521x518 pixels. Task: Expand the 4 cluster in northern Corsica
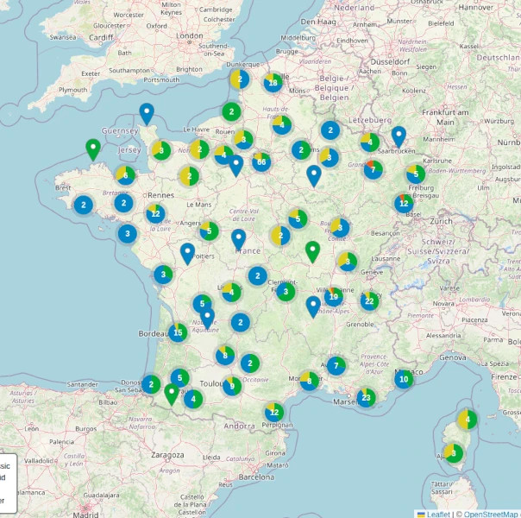pos(467,420)
